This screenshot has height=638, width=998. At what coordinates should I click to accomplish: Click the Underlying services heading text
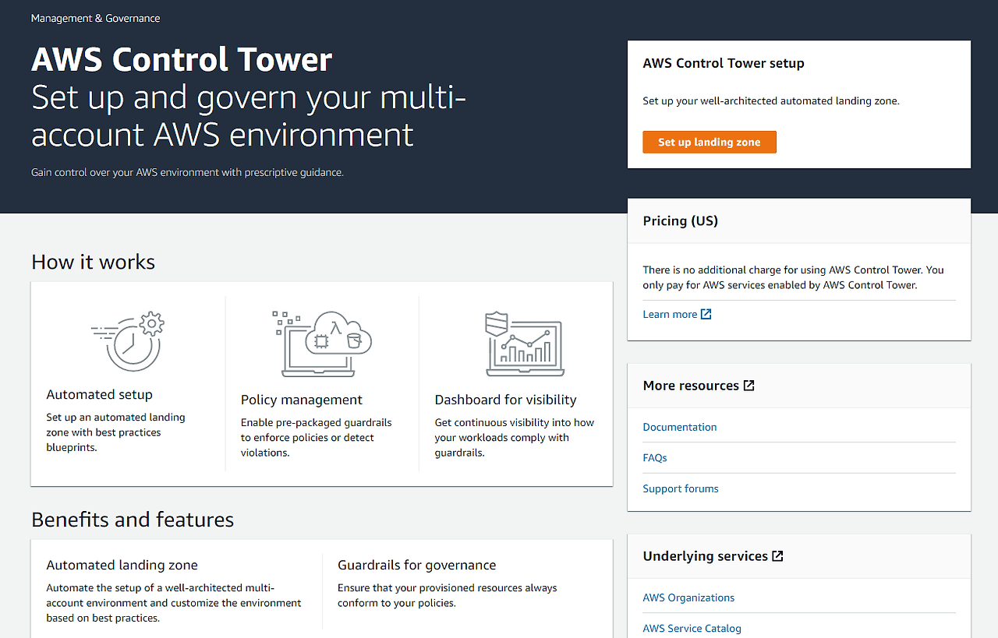706,556
